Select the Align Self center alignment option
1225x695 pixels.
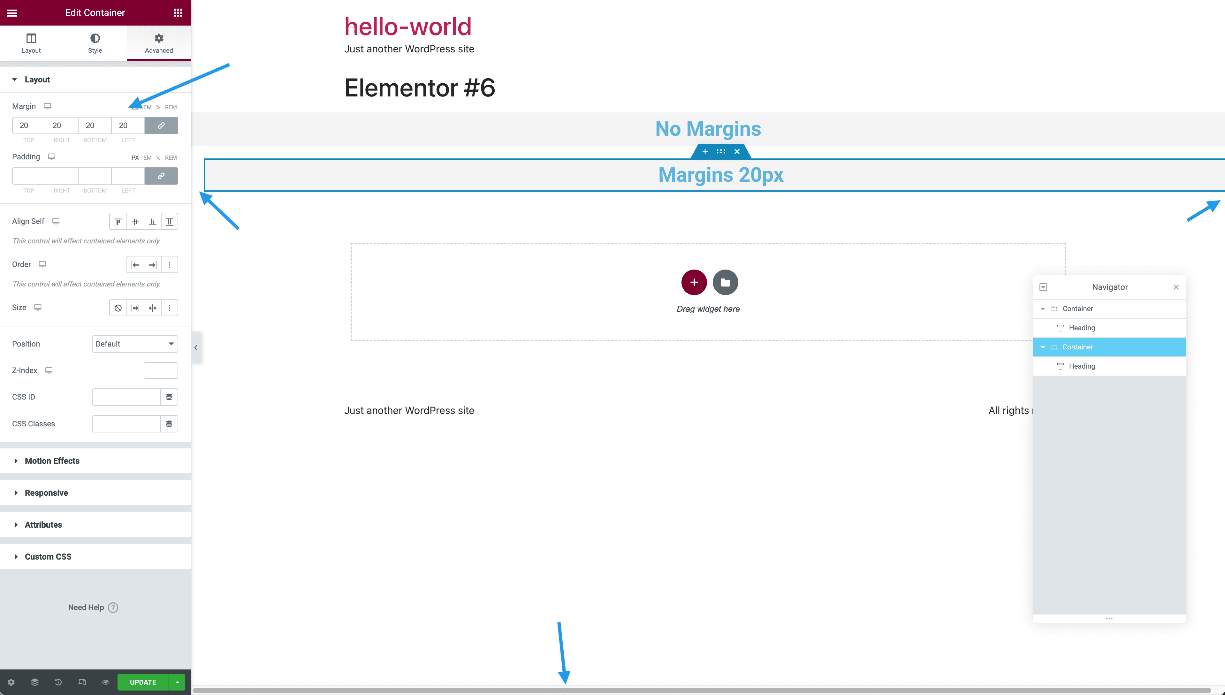click(x=135, y=221)
